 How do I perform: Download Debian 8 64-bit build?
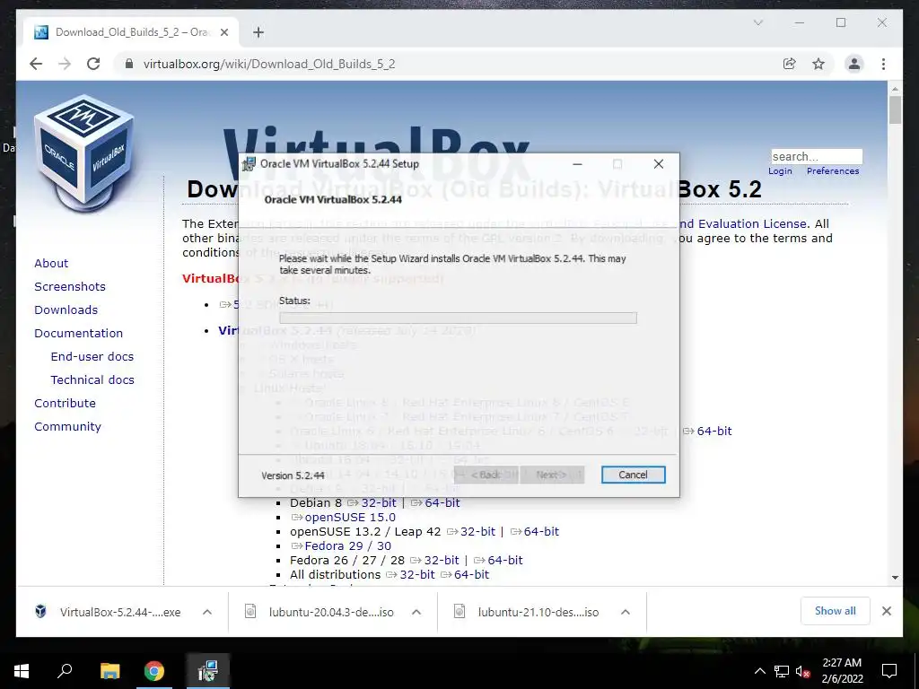pyautogui.click(x=435, y=502)
